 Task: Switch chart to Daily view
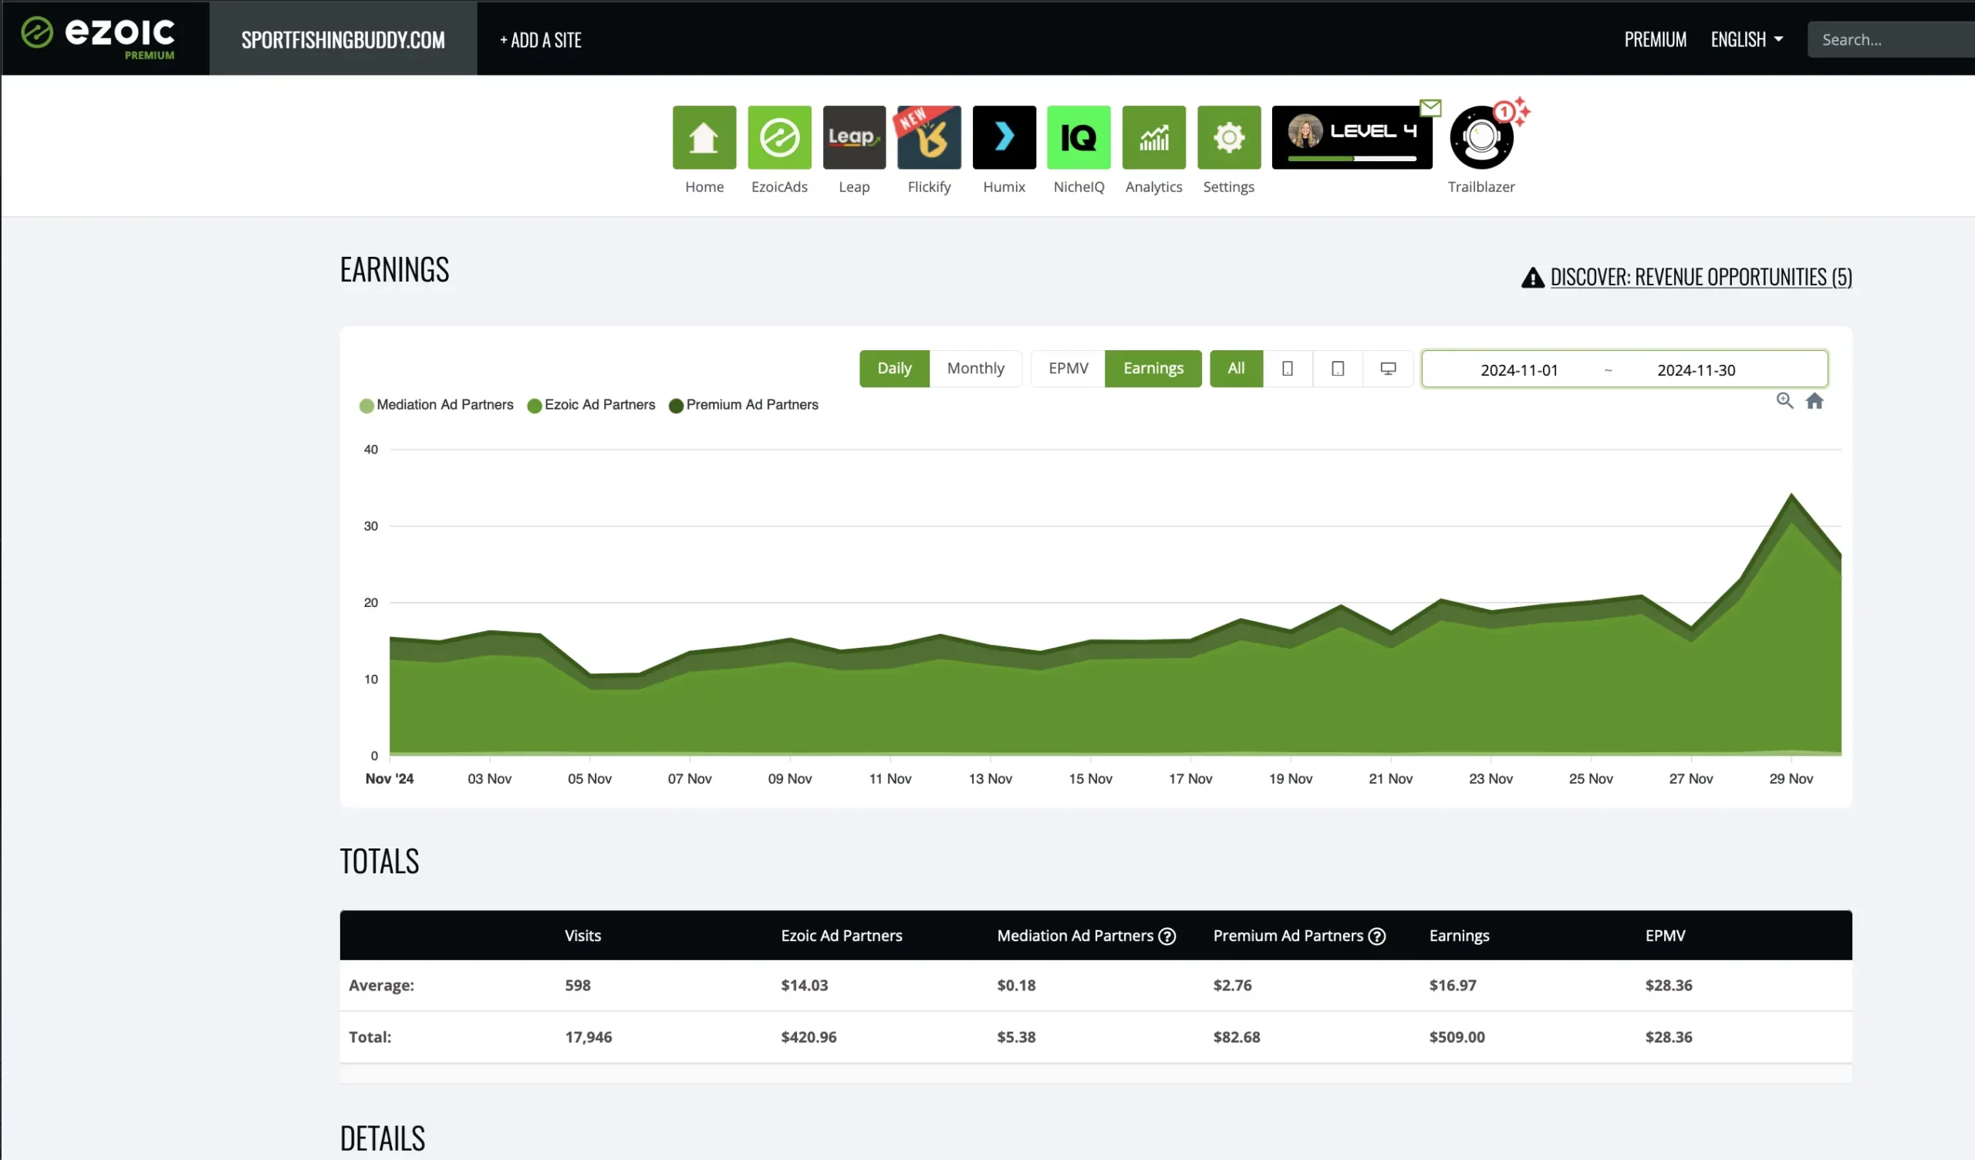[894, 369]
